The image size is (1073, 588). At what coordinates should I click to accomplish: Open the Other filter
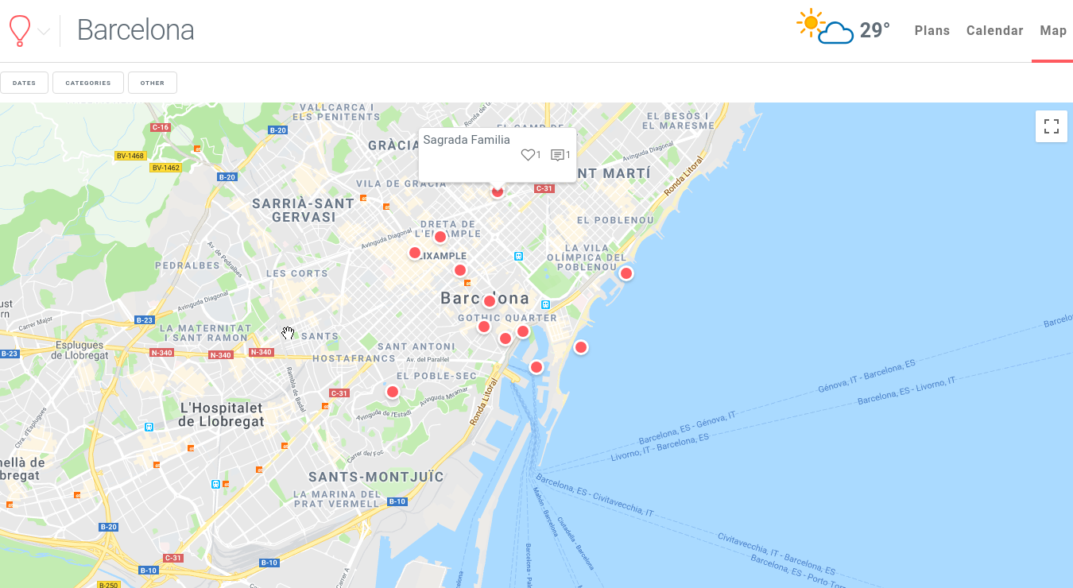[x=153, y=83]
